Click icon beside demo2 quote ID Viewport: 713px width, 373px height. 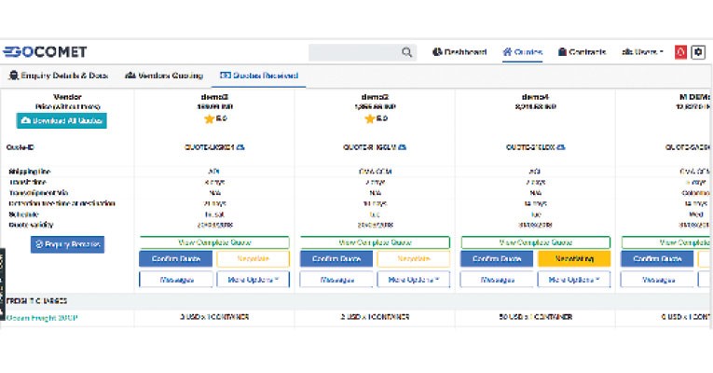pos(402,147)
